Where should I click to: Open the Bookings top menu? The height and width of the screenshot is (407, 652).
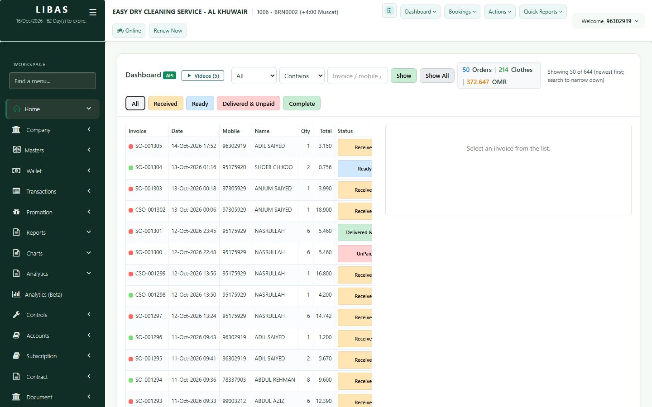pos(462,12)
